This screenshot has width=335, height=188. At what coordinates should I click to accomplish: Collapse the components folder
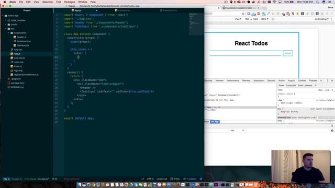(20, 33)
